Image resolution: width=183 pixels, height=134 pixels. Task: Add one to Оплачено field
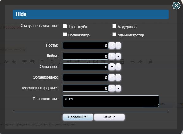tap(112, 67)
